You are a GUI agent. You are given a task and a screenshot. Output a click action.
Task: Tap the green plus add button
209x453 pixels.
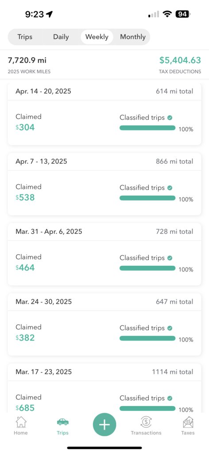point(104,425)
